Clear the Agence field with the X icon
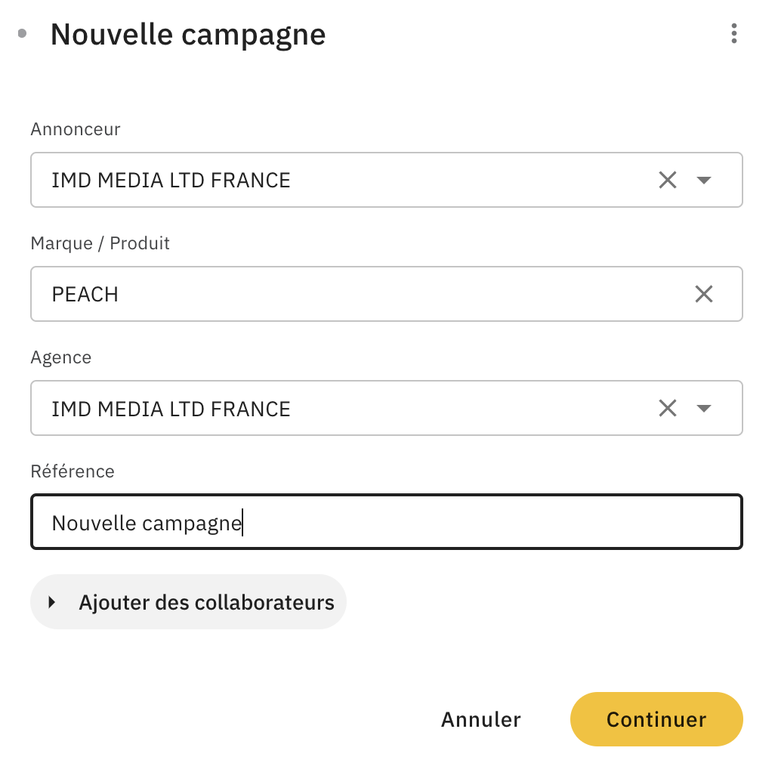The height and width of the screenshot is (760, 775). pyautogui.click(x=667, y=408)
